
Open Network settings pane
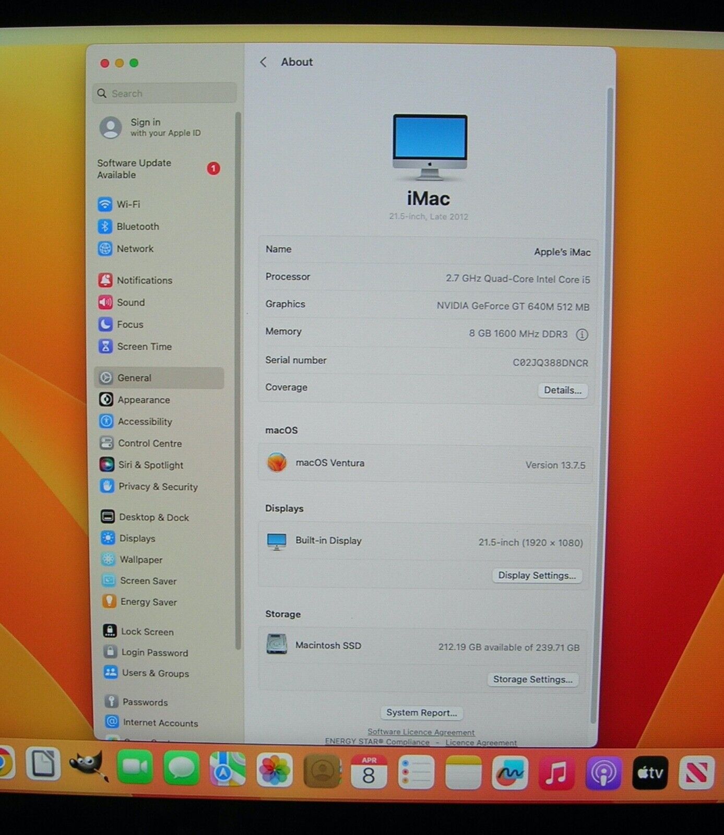tap(126, 249)
